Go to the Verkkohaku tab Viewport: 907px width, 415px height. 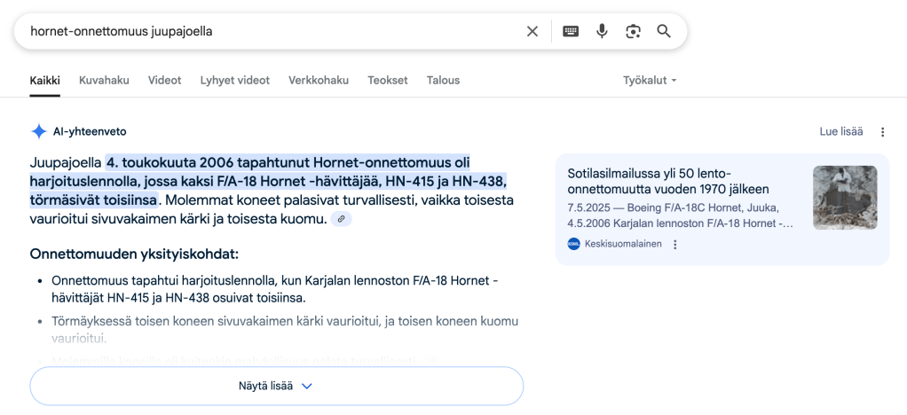click(319, 80)
